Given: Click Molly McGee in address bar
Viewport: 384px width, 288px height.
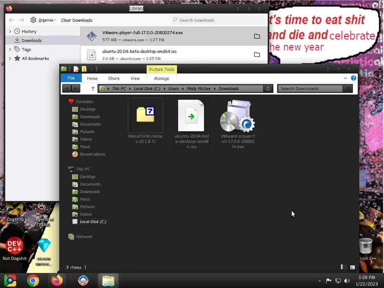Looking at the screenshot, I should (x=199, y=88).
